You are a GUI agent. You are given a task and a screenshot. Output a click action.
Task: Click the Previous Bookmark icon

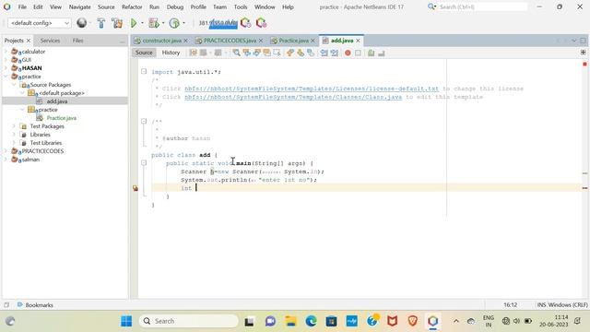tap(290, 53)
